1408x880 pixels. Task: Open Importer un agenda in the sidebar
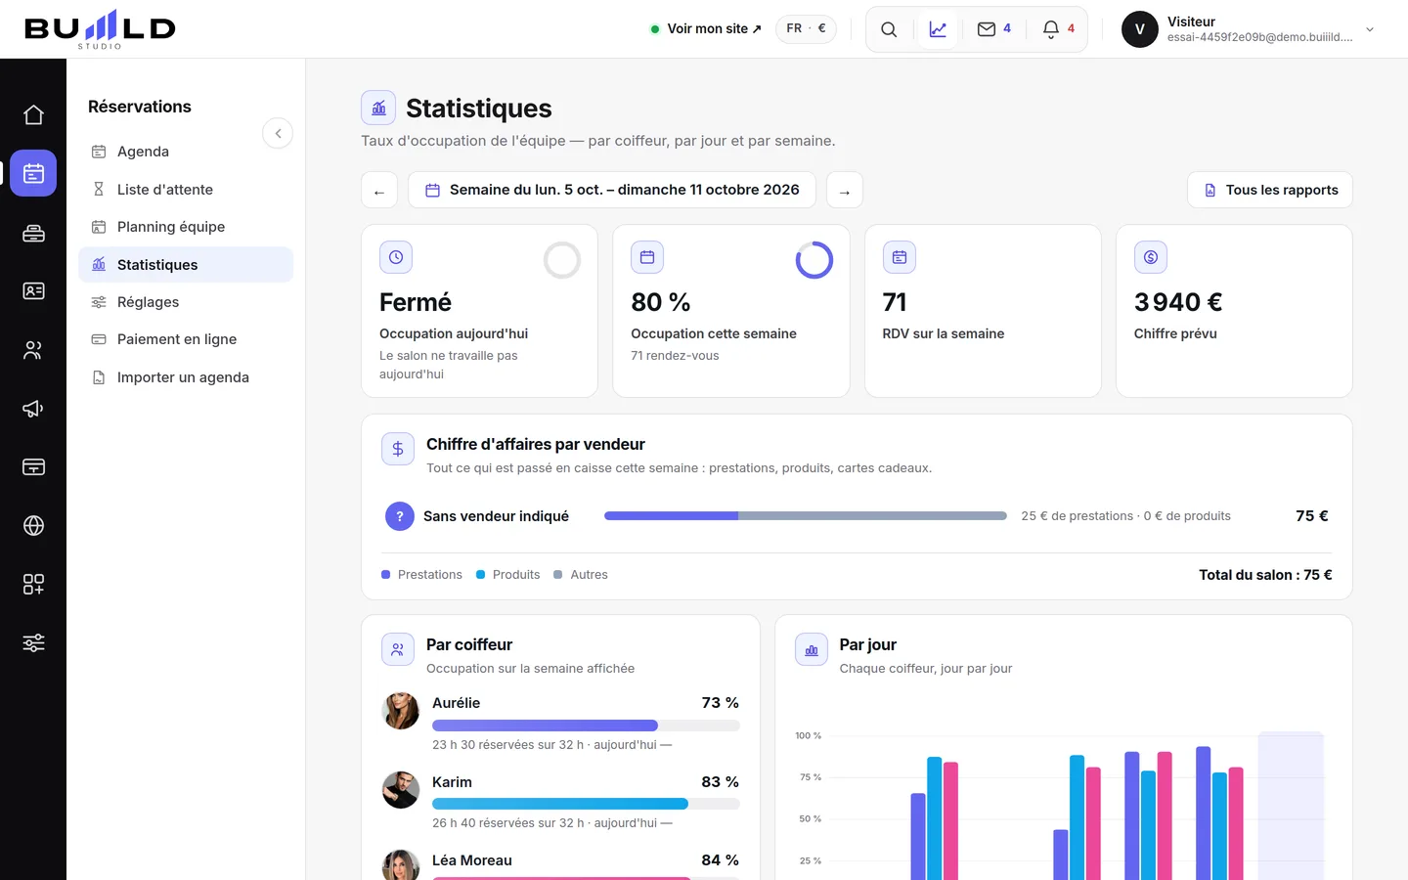click(186, 377)
